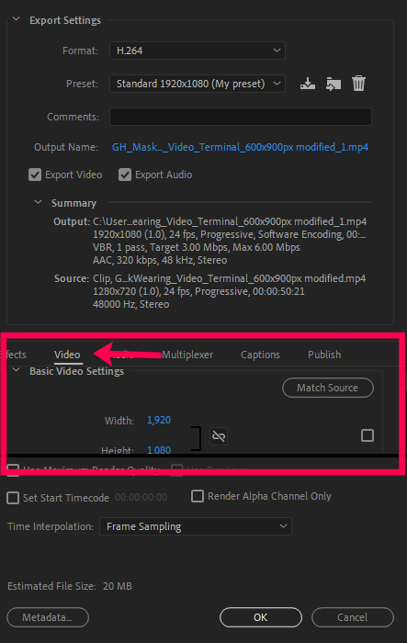Open the Time Interpolation Frame Sampling dropdown
407x643 pixels.
(x=196, y=526)
